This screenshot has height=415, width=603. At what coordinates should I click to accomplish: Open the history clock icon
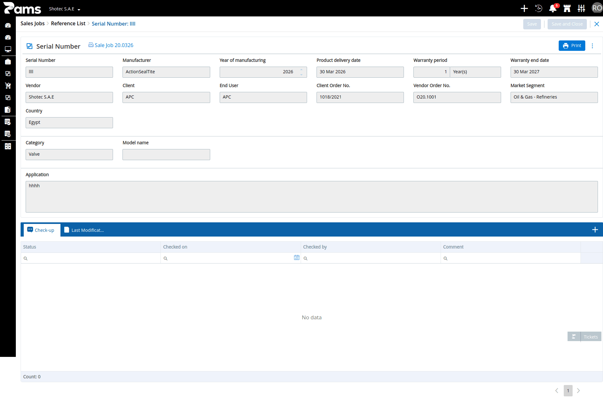coord(538,9)
